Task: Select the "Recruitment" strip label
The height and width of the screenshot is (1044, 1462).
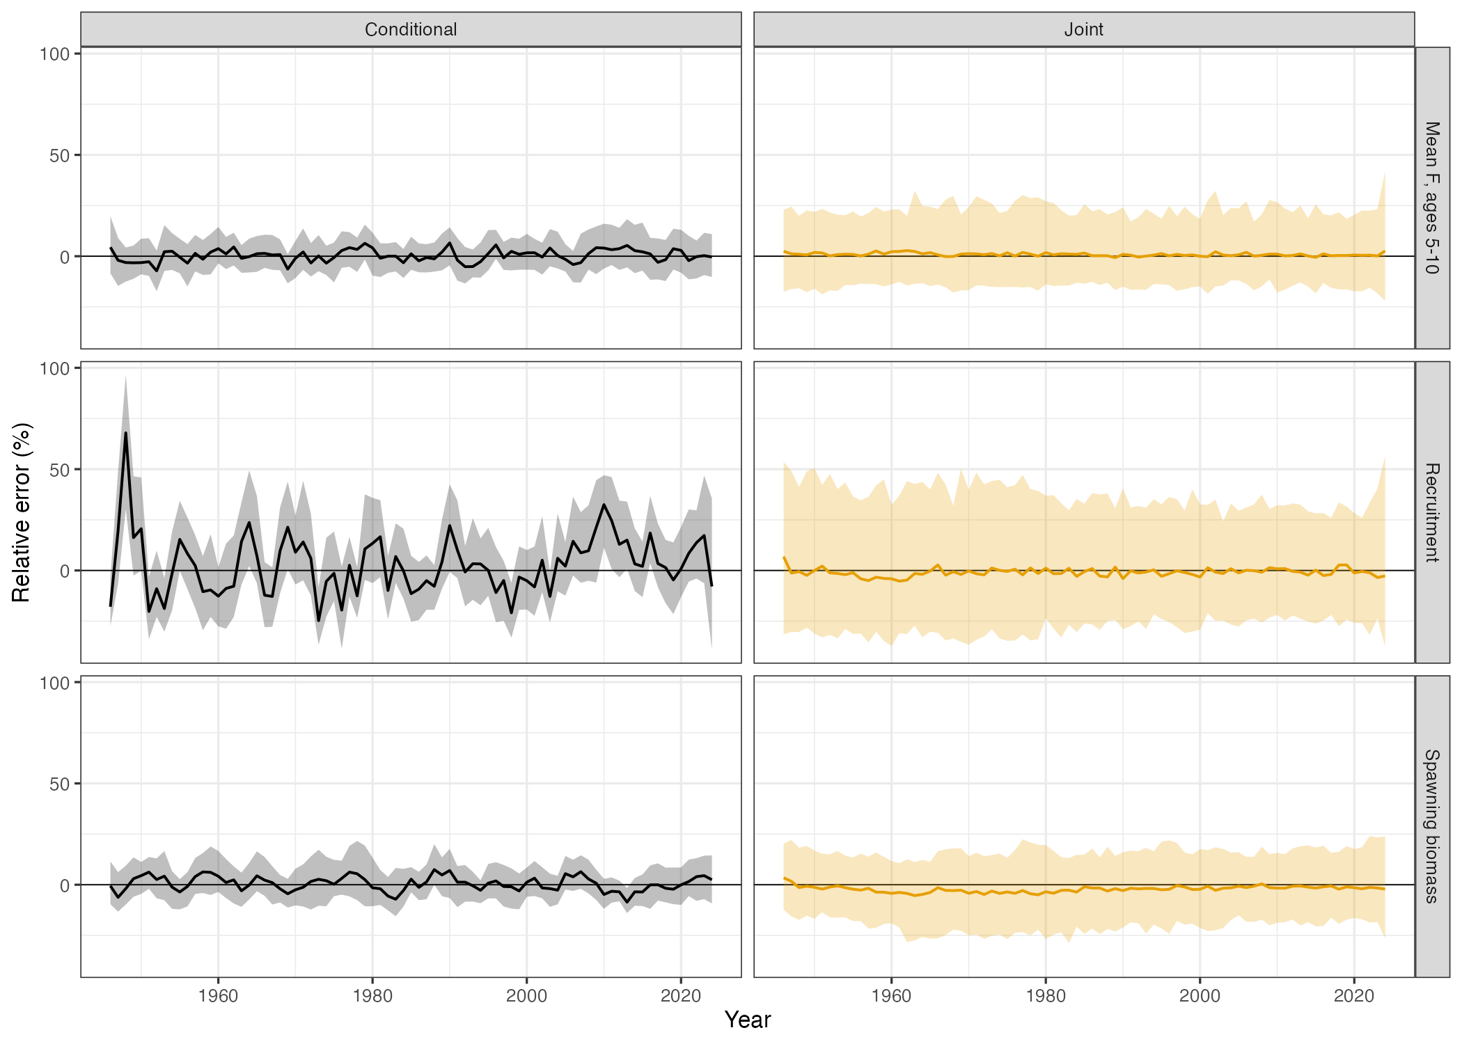Action: (1432, 512)
